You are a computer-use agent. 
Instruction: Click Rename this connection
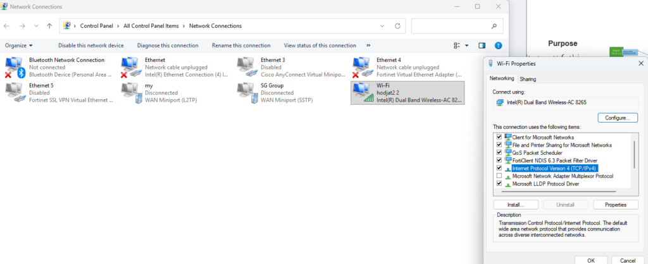241,45
